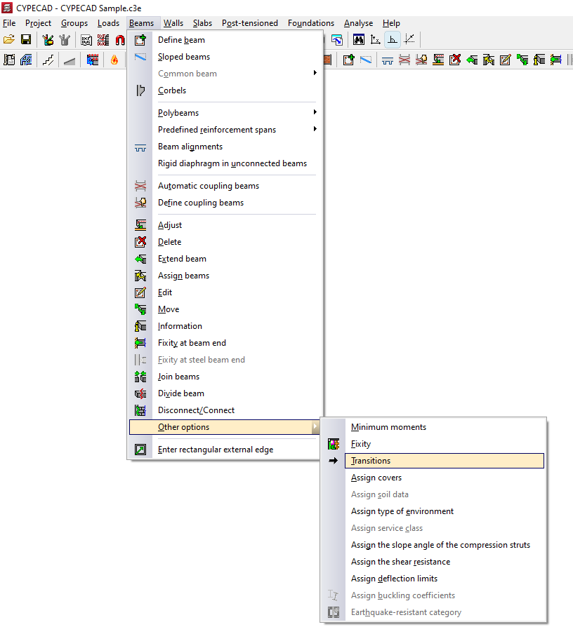This screenshot has height=641, width=573.
Task: Select Automatic coupling beams menu entry
Action: click(224, 186)
